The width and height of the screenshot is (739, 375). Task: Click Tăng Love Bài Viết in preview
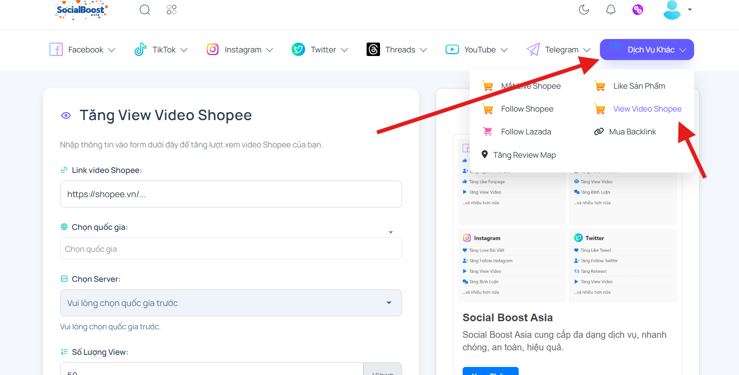(x=486, y=250)
